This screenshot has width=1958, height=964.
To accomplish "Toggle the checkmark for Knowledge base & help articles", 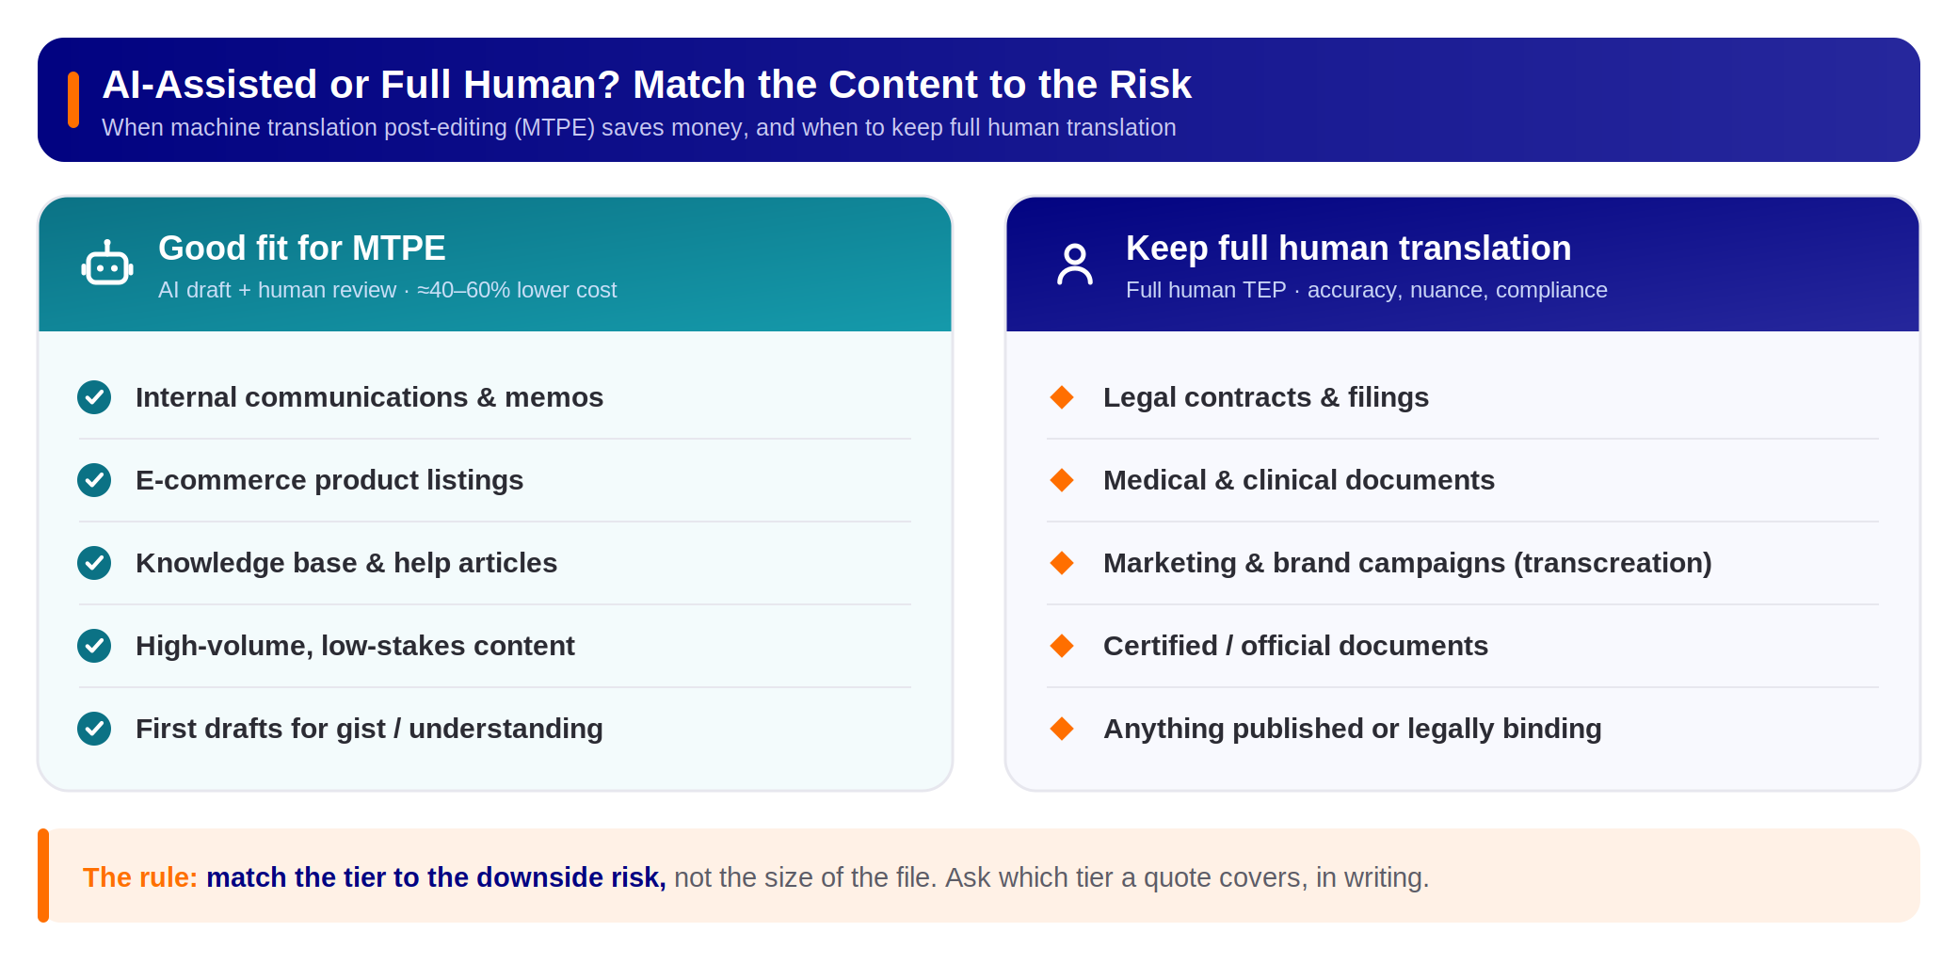I will point(94,563).
